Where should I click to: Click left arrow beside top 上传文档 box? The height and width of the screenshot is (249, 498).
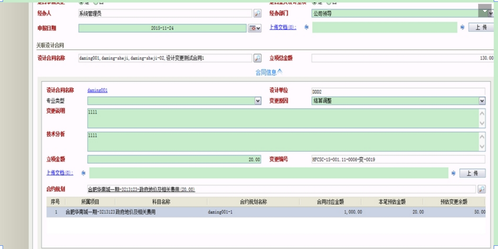pyautogui.click(x=306, y=27)
